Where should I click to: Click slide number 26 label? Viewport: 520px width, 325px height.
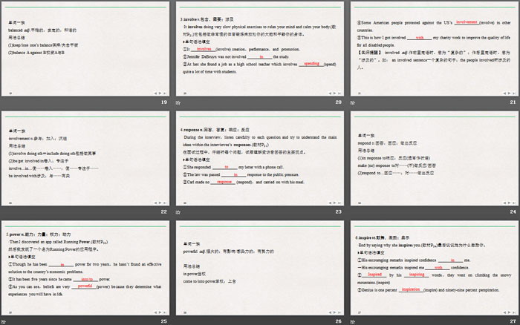coord(338,321)
